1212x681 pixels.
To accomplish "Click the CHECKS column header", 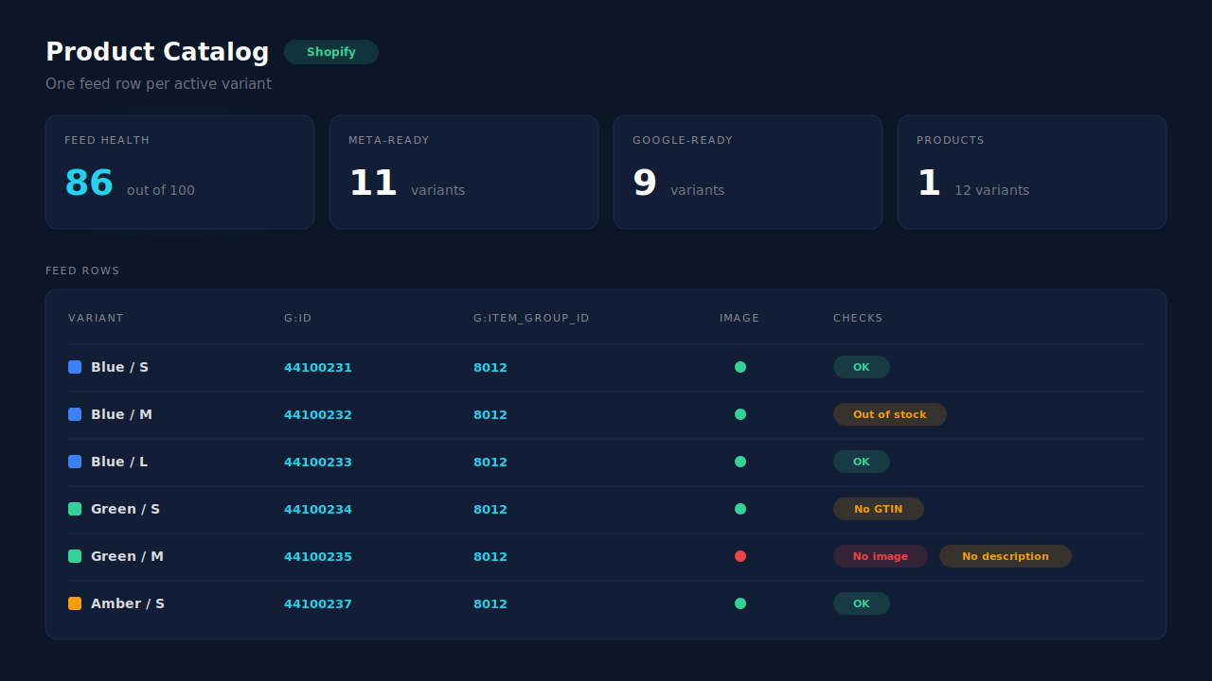I will pyautogui.click(x=858, y=318).
